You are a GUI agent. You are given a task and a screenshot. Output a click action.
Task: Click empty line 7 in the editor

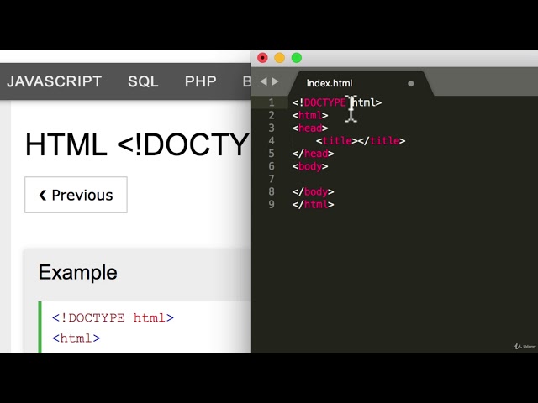(412, 179)
